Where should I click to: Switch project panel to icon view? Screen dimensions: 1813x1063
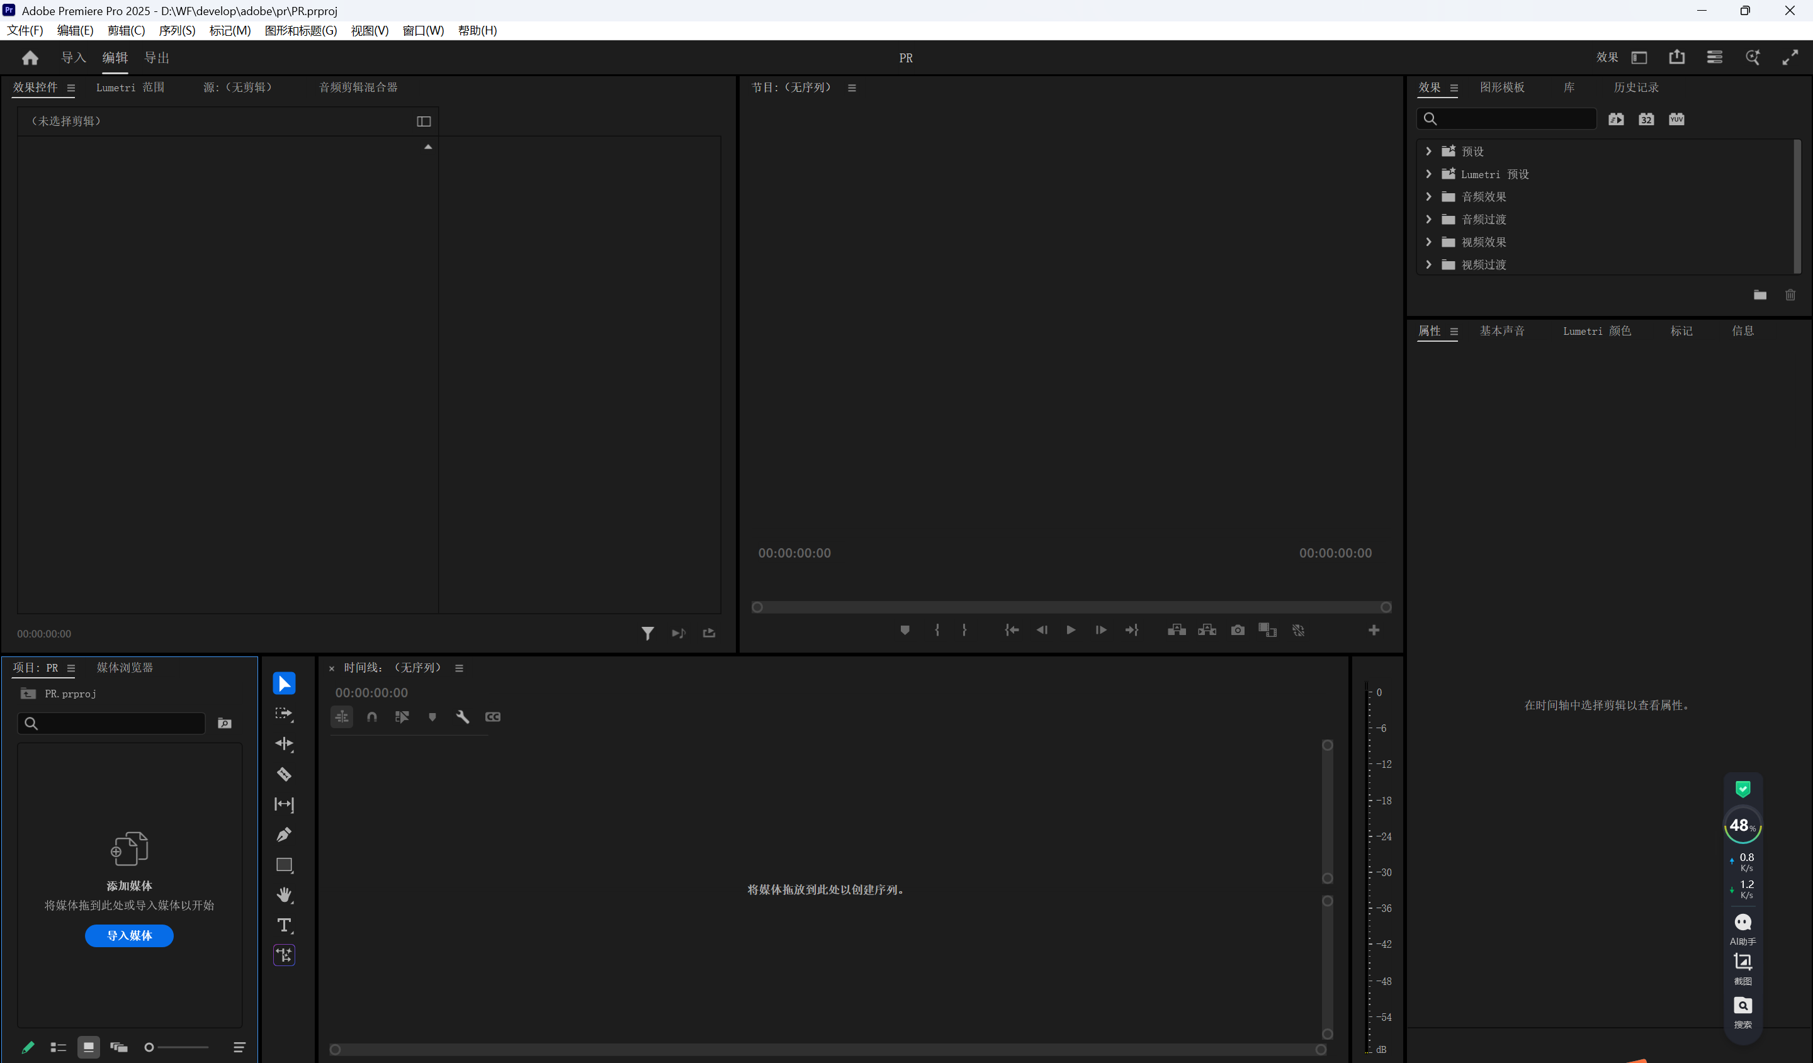[89, 1047]
